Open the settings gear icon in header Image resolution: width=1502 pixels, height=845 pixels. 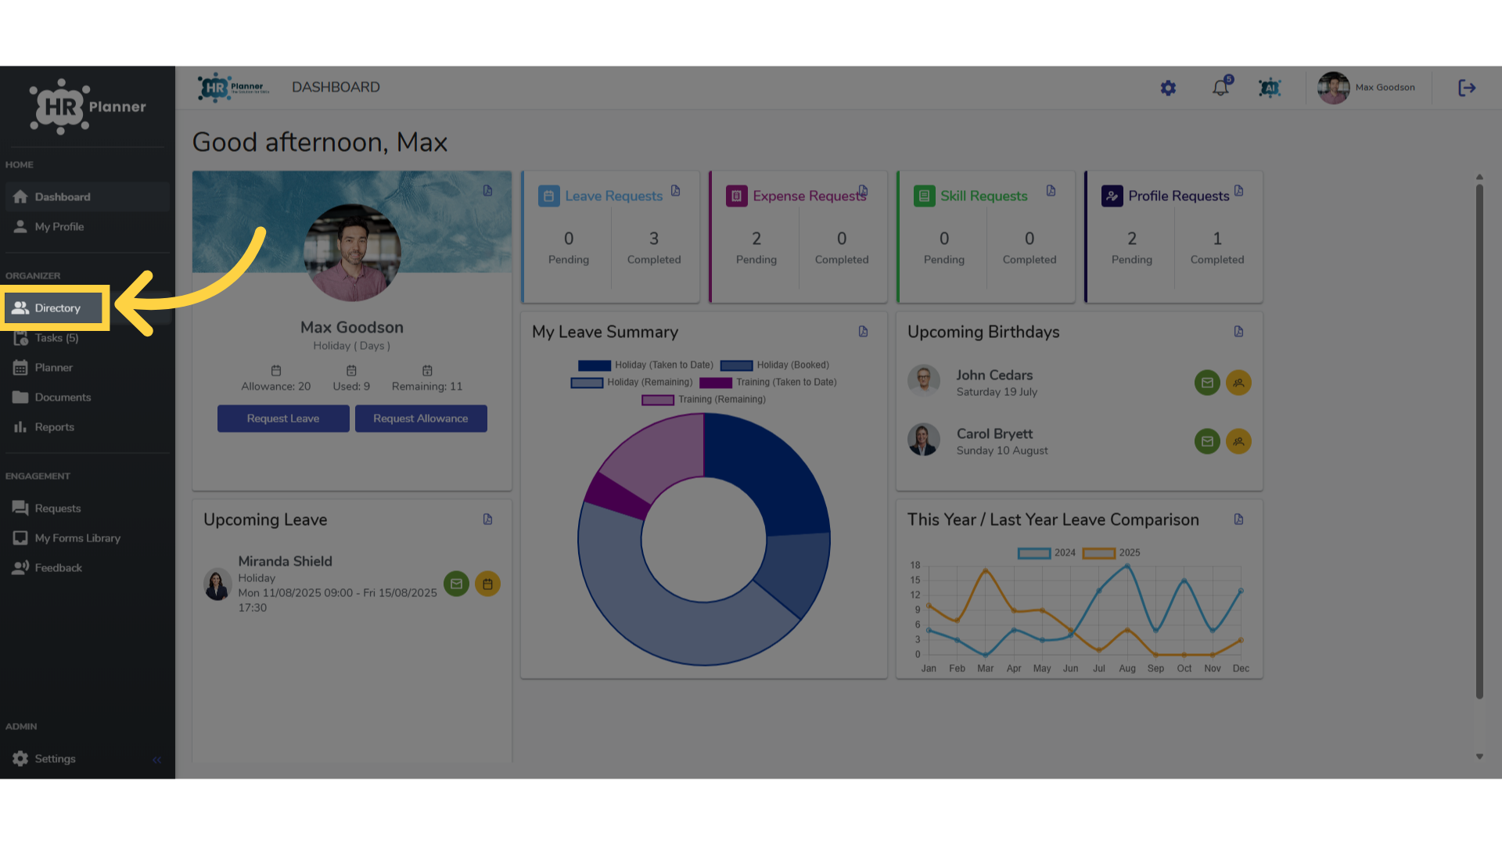pyautogui.click(x=1168, y=88)
